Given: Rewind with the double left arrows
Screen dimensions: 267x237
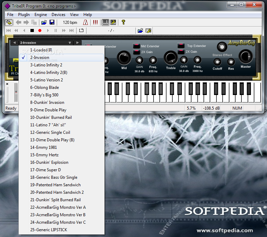Looking at the screenshot, I should [x=16, y=30].
